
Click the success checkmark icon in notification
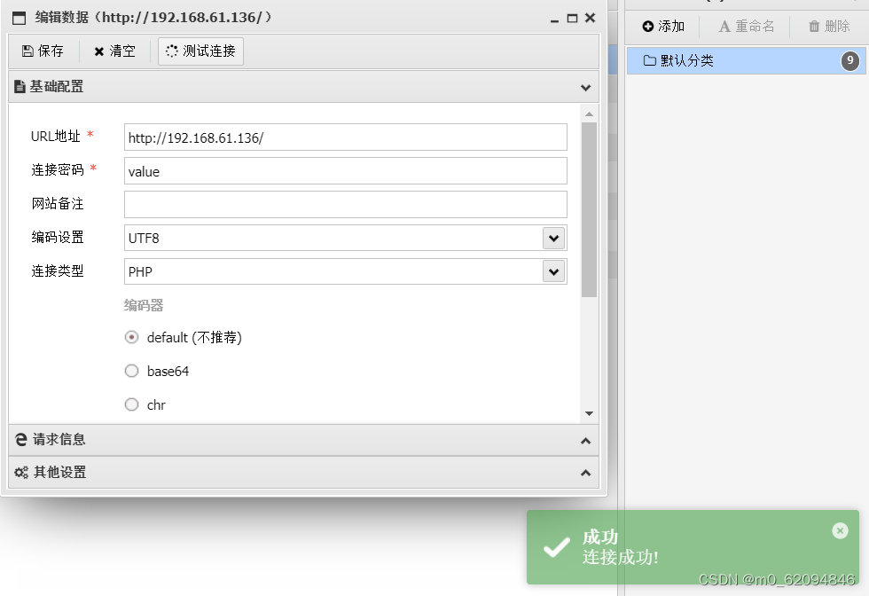(557, 547)
